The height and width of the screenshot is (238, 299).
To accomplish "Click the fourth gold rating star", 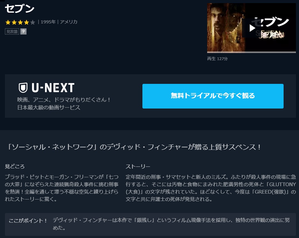I will 27,22.
